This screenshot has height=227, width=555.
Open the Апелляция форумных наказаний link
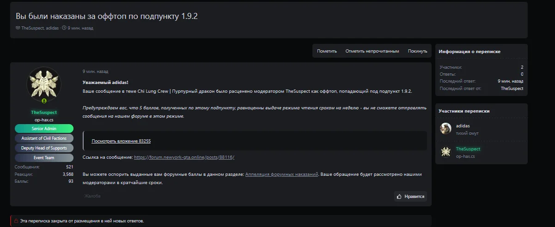(x=281, y=174)
